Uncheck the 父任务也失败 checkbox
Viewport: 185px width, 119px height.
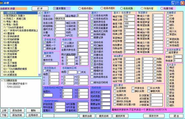pyautogui.click(x=92, y=15)
